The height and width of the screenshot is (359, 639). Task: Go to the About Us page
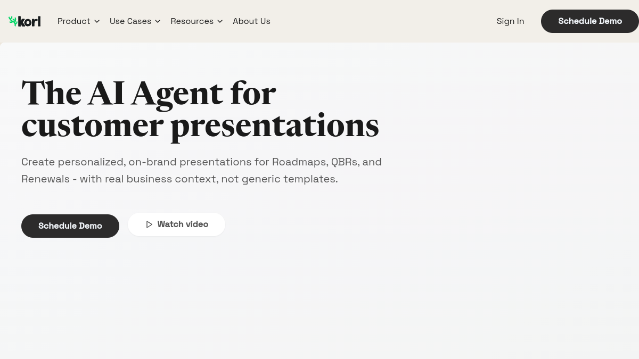click(251, 21)
